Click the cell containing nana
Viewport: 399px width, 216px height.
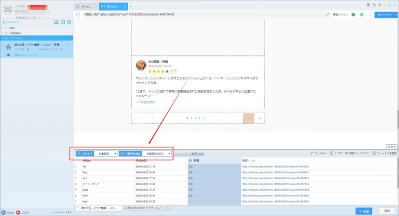click(x=108, y=190)
